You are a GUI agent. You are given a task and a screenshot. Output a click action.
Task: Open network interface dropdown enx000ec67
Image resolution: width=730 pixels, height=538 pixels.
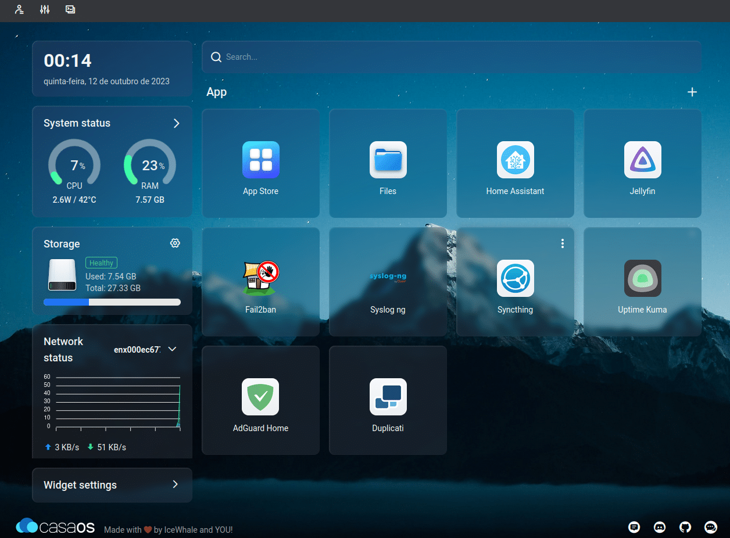tap(145, 349)
